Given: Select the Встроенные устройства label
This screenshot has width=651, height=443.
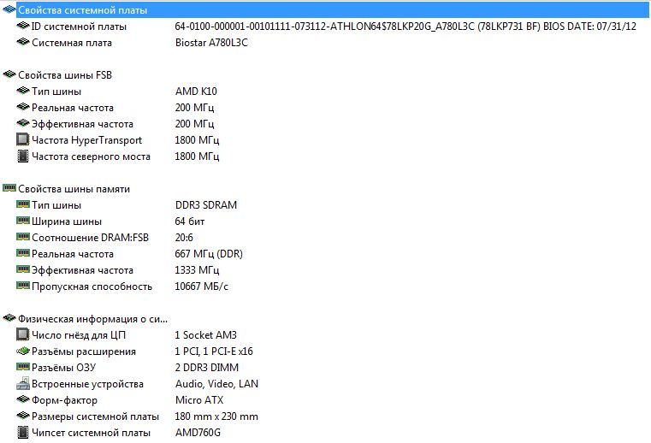Looking at the screenshot, I should coord(87,384).
